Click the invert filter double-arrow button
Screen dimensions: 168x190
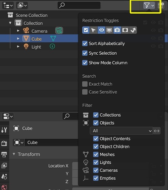coord(157,131)
